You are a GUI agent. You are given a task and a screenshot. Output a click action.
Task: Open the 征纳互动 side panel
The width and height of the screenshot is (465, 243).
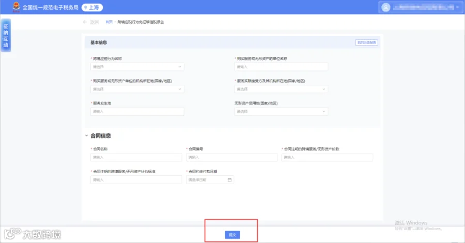tap(6, 35)
